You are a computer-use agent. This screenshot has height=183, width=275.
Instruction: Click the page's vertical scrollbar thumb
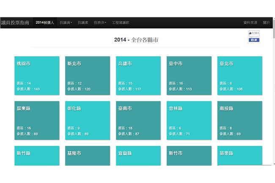point(274,29)
